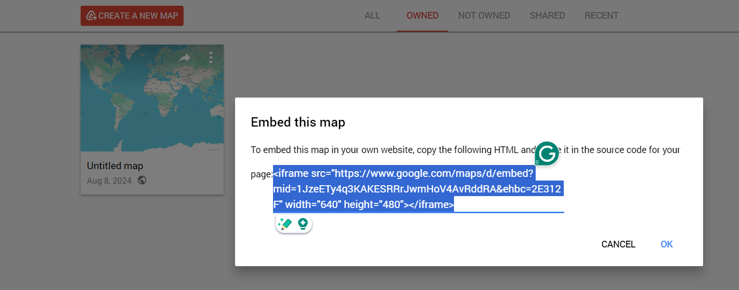This screenshot has width=739, height=290.
Task: Click the public globe icon beside Aug 8, 2024
Action: click(142, 181)
